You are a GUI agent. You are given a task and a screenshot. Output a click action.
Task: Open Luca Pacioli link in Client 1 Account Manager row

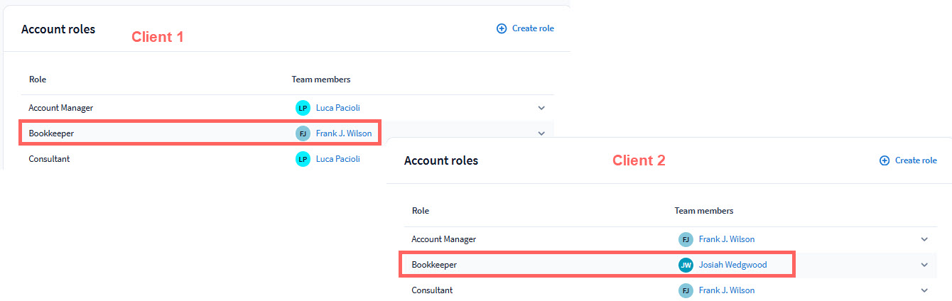click(x=338, y=108)
